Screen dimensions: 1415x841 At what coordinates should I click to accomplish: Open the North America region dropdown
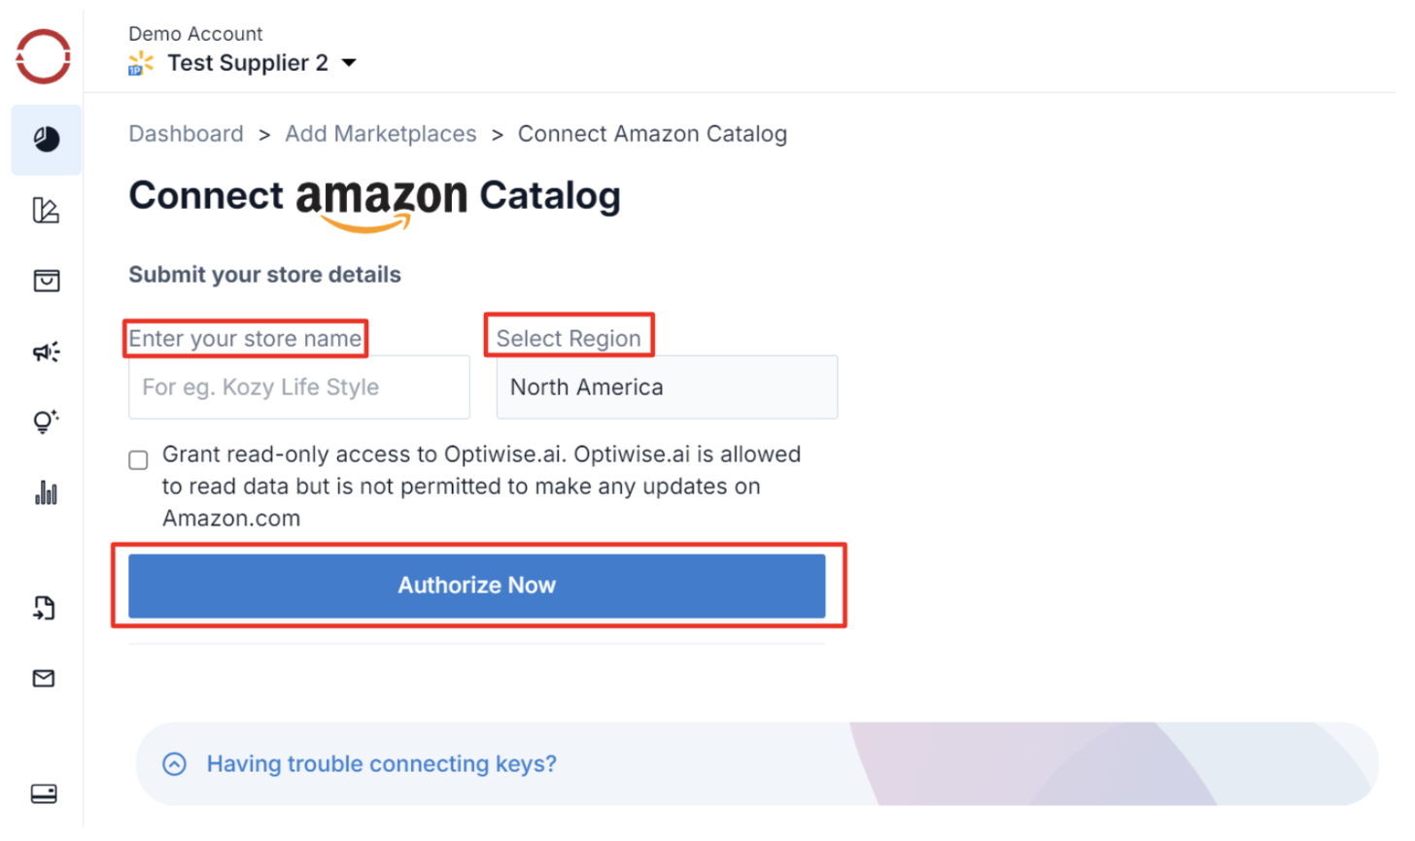[x=667, y=387]
